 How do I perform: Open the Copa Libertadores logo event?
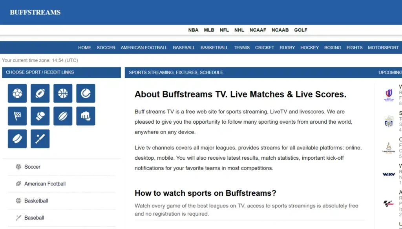click(x=389, y=148)
